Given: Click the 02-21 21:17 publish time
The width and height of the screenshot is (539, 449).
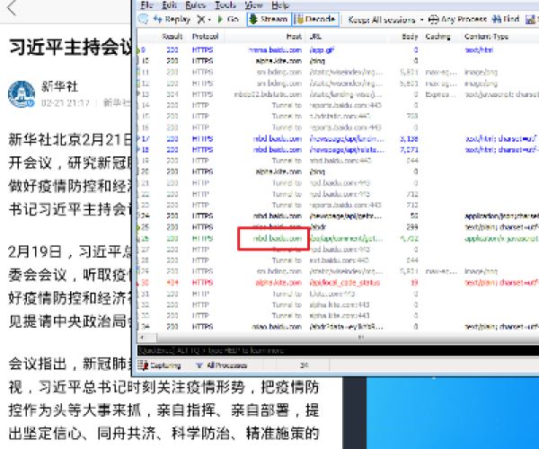Looking at the screenshot, I should [x=66, y=102].
